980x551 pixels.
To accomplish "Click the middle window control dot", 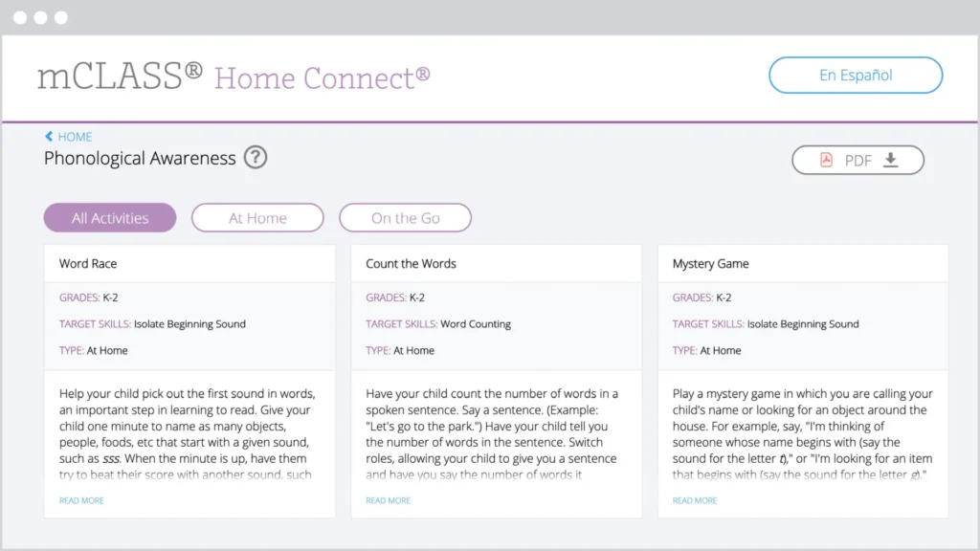I will click(38, 16).
